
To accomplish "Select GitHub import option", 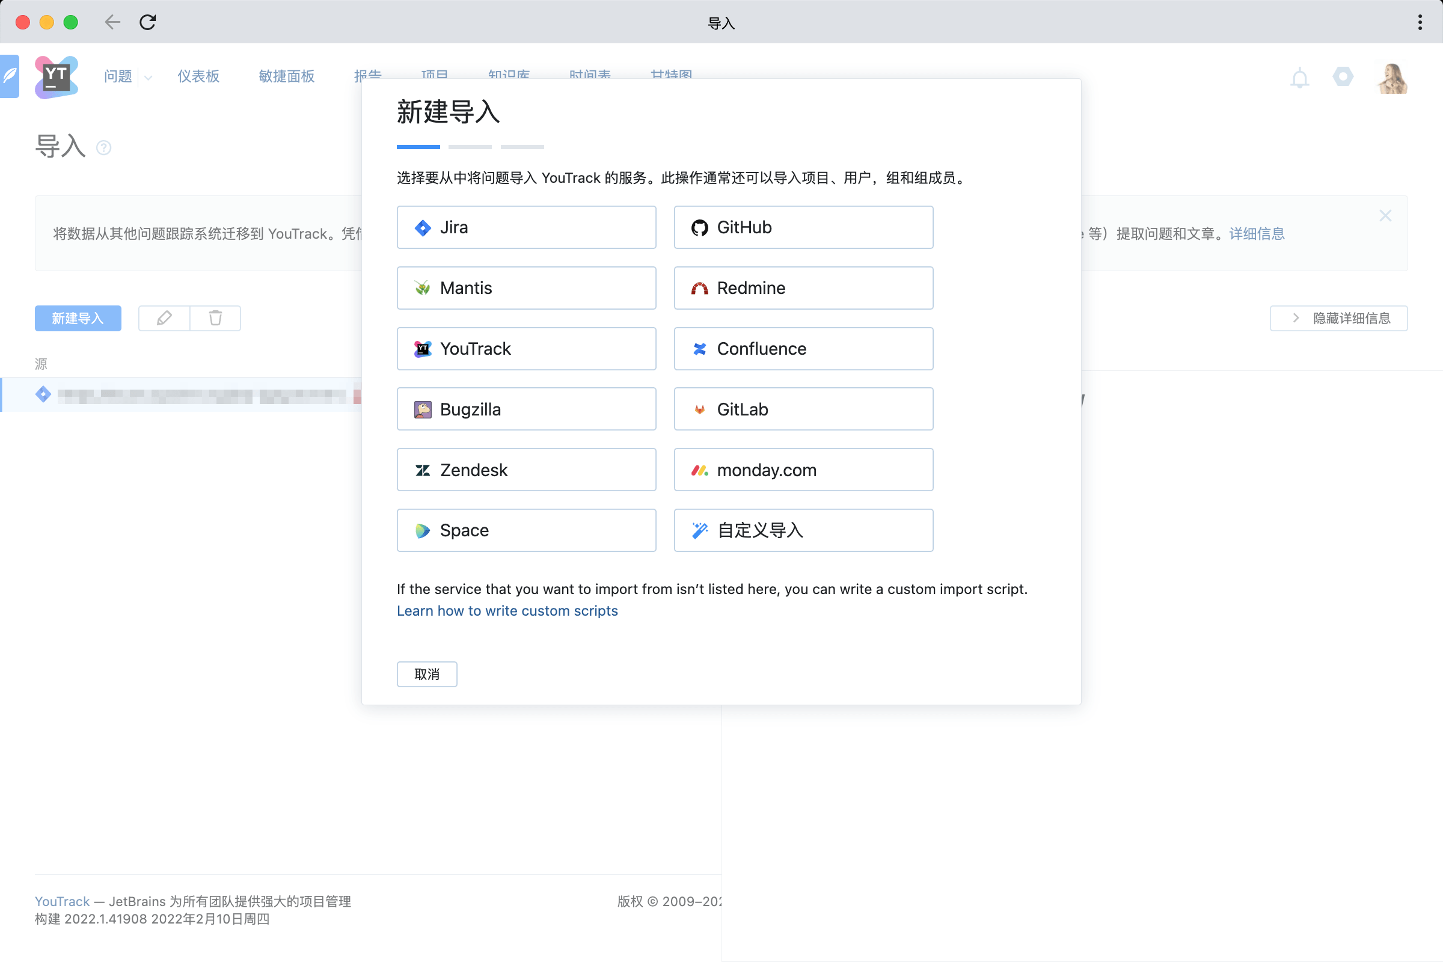I will [x=803, y=228].
